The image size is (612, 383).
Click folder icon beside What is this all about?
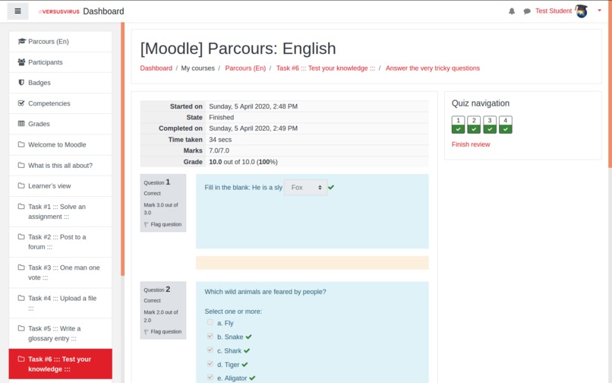[x=21, y=165]
